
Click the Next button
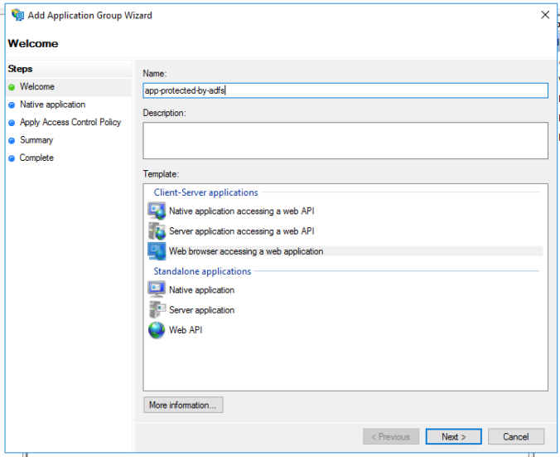click(x=454, y=436)
